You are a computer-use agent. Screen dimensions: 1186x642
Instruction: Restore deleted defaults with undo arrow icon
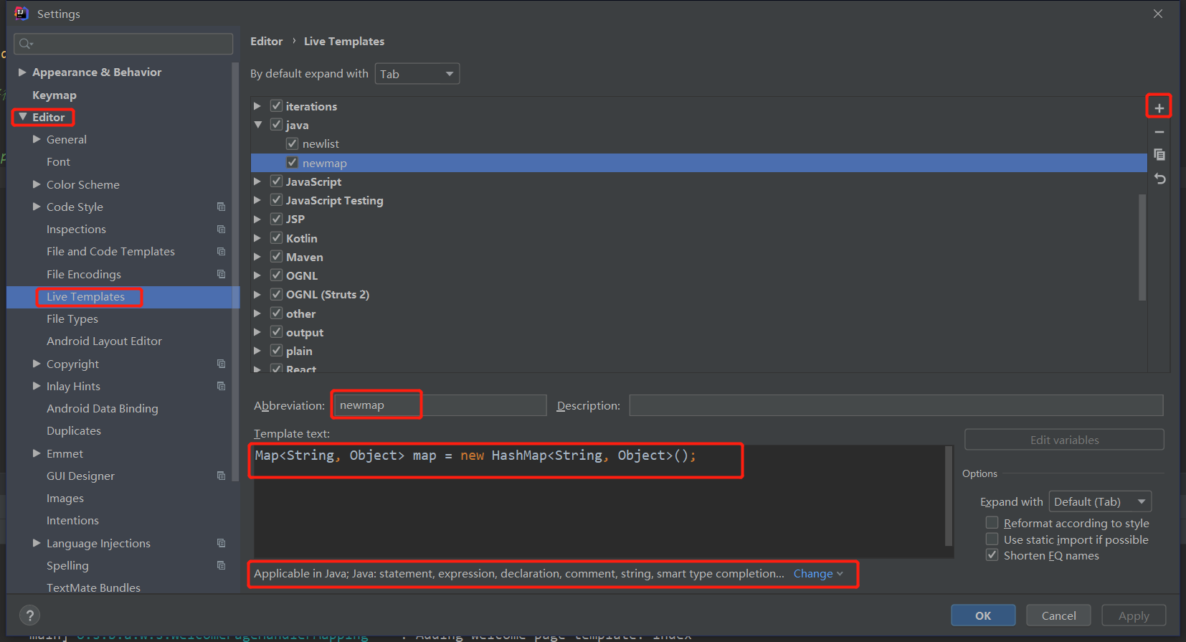point(1159,179)
